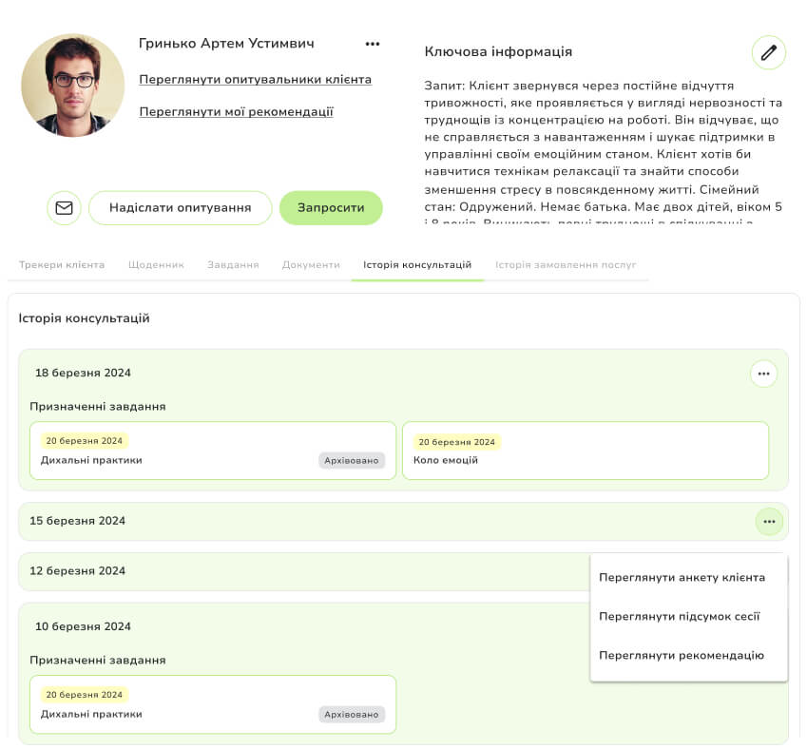Go to Завдання tab

click(233, 265)
